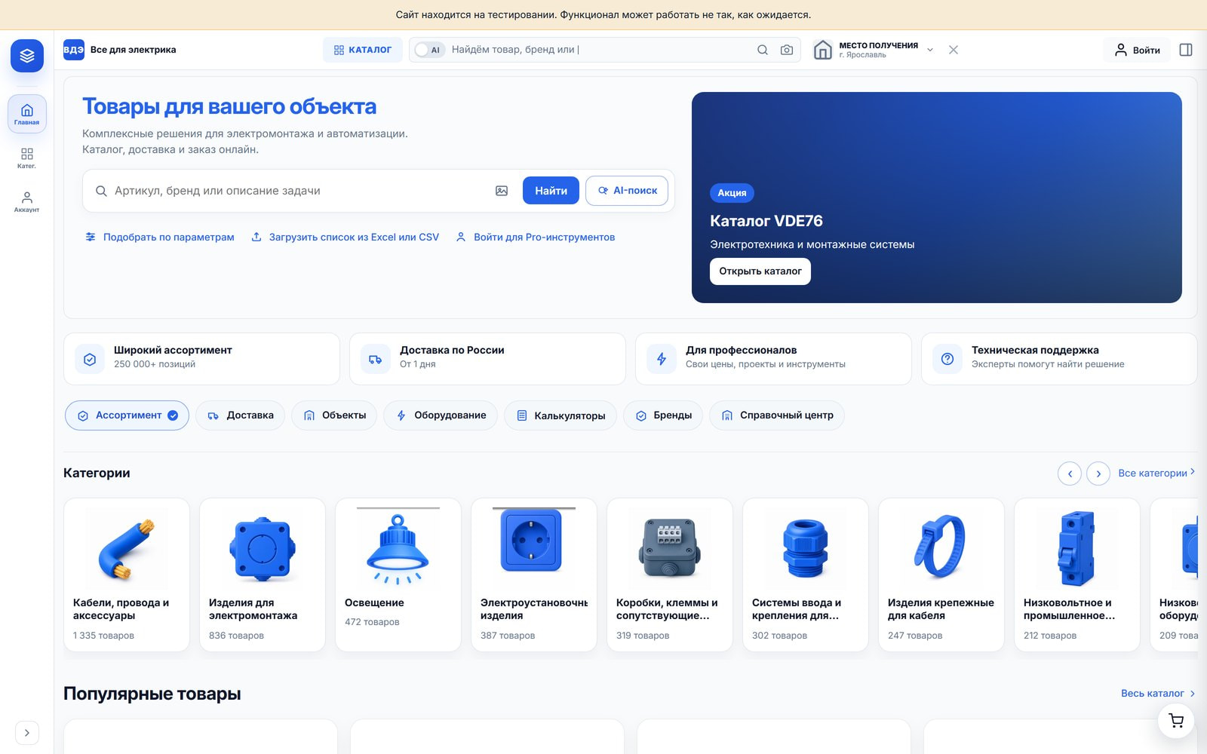Select the Ассортимент filter chip

(x=127, y=415)
